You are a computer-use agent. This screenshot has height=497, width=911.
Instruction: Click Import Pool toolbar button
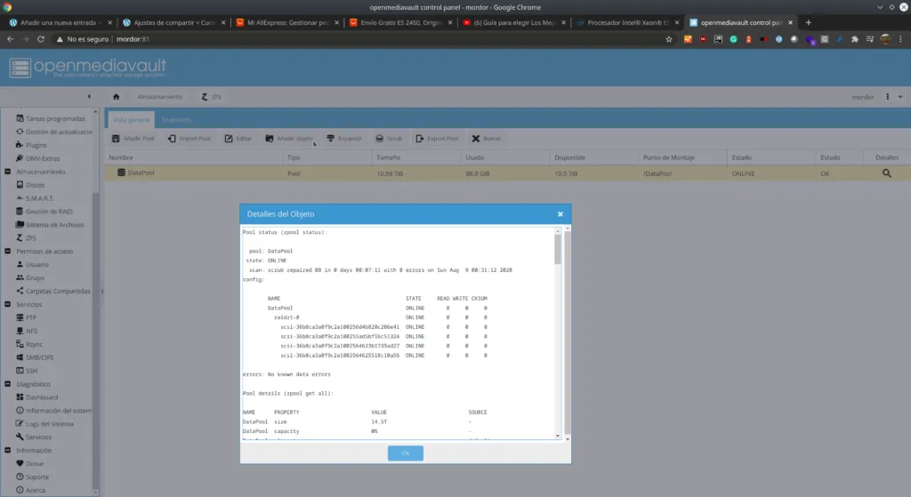tap(189, 139)
